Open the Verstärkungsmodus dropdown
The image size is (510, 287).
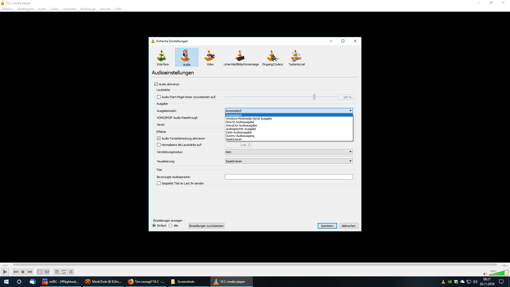(289, 152)
